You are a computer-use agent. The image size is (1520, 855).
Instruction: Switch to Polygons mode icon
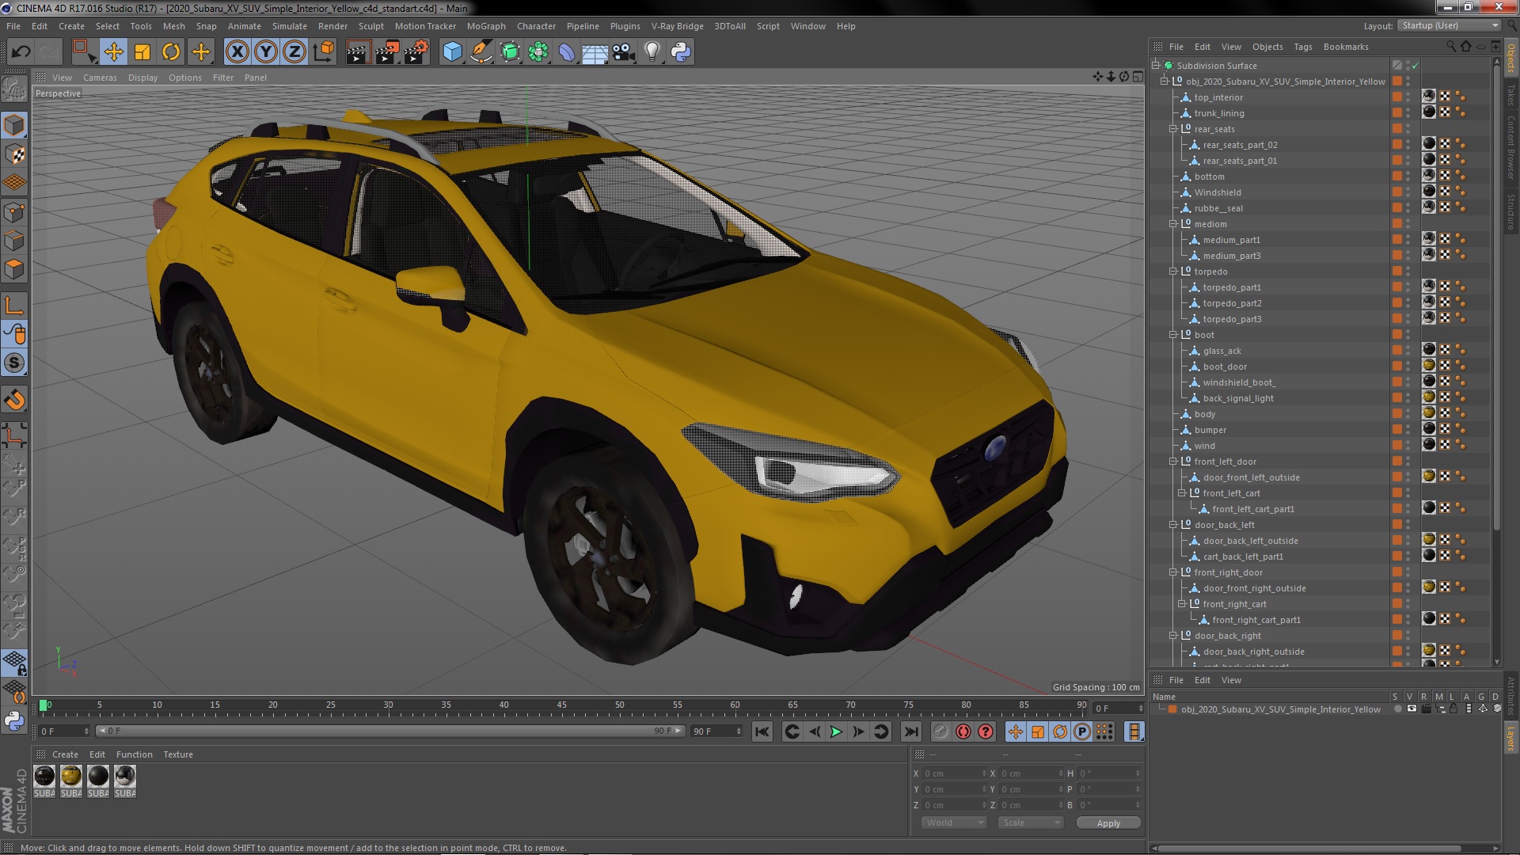(14, 269)
